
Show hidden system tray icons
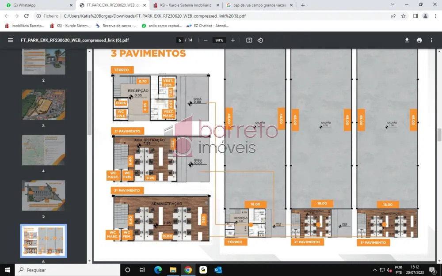(375, 270)
